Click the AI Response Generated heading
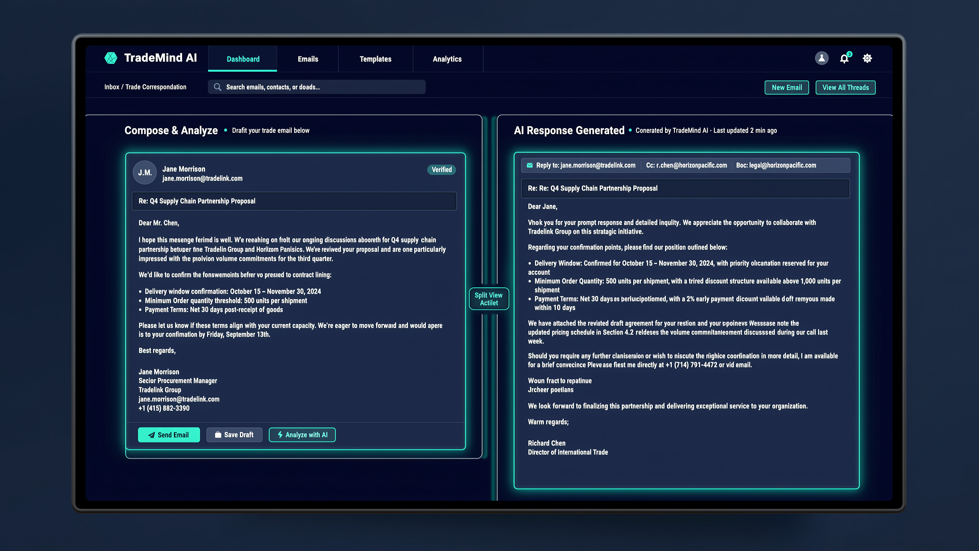Image resolution: width=979 pixels, height=551 pixels. click(x=569, y=130)
